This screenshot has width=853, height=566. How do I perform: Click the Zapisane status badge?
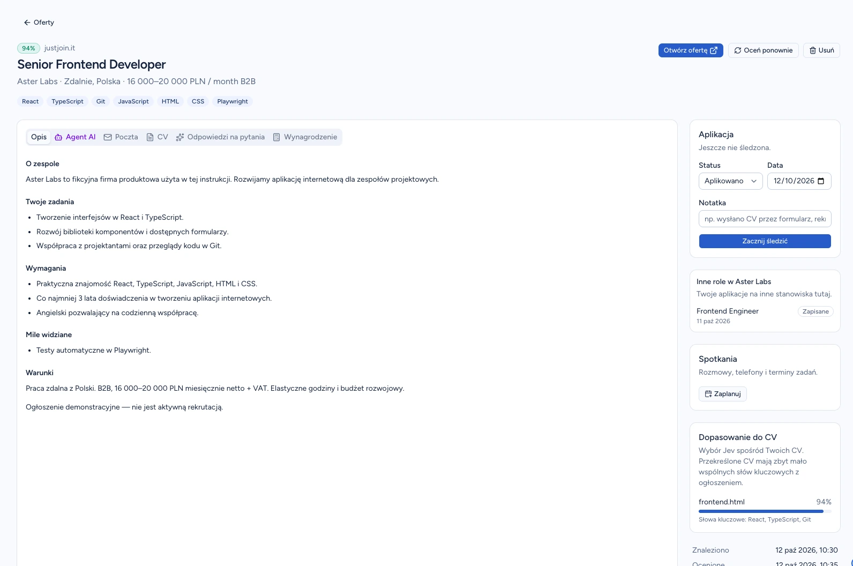[815, 311]
